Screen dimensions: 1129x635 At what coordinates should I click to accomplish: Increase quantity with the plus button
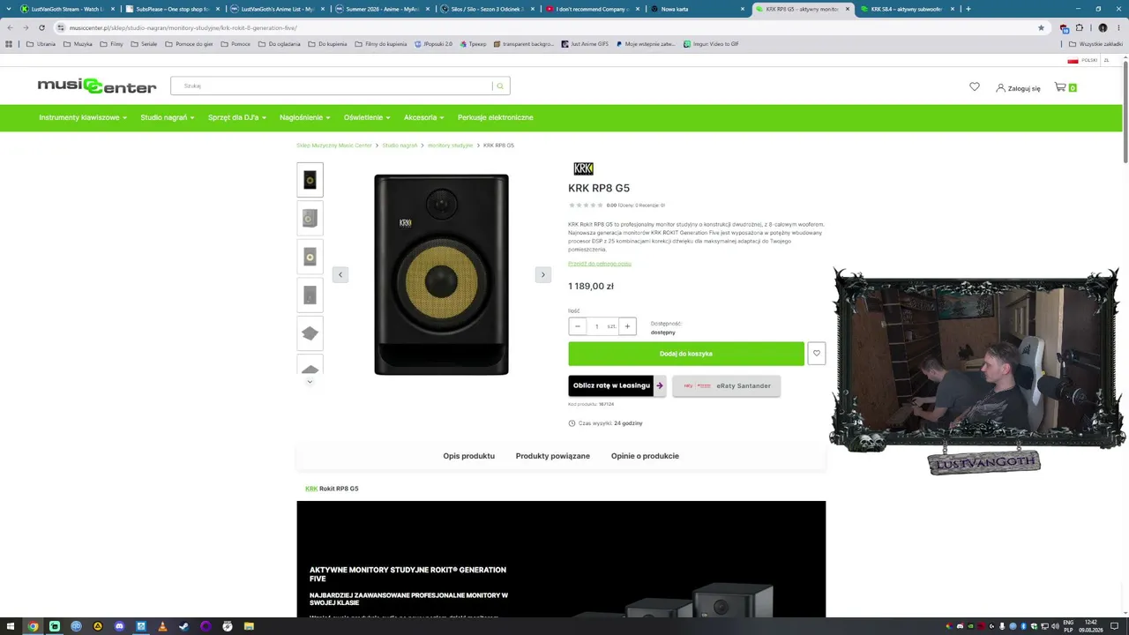[x=627, y=326]
